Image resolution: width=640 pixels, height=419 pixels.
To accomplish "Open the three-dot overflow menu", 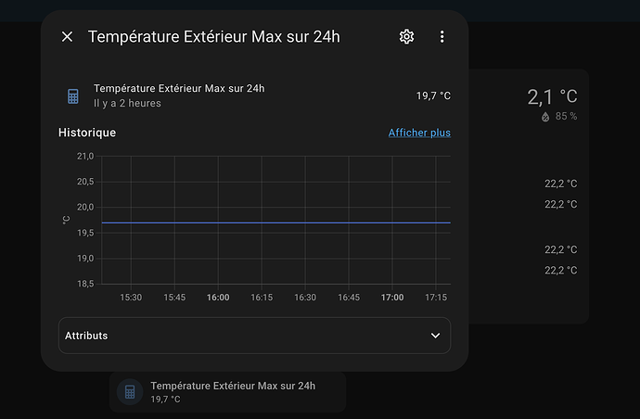I will click(x=442, y=37).
